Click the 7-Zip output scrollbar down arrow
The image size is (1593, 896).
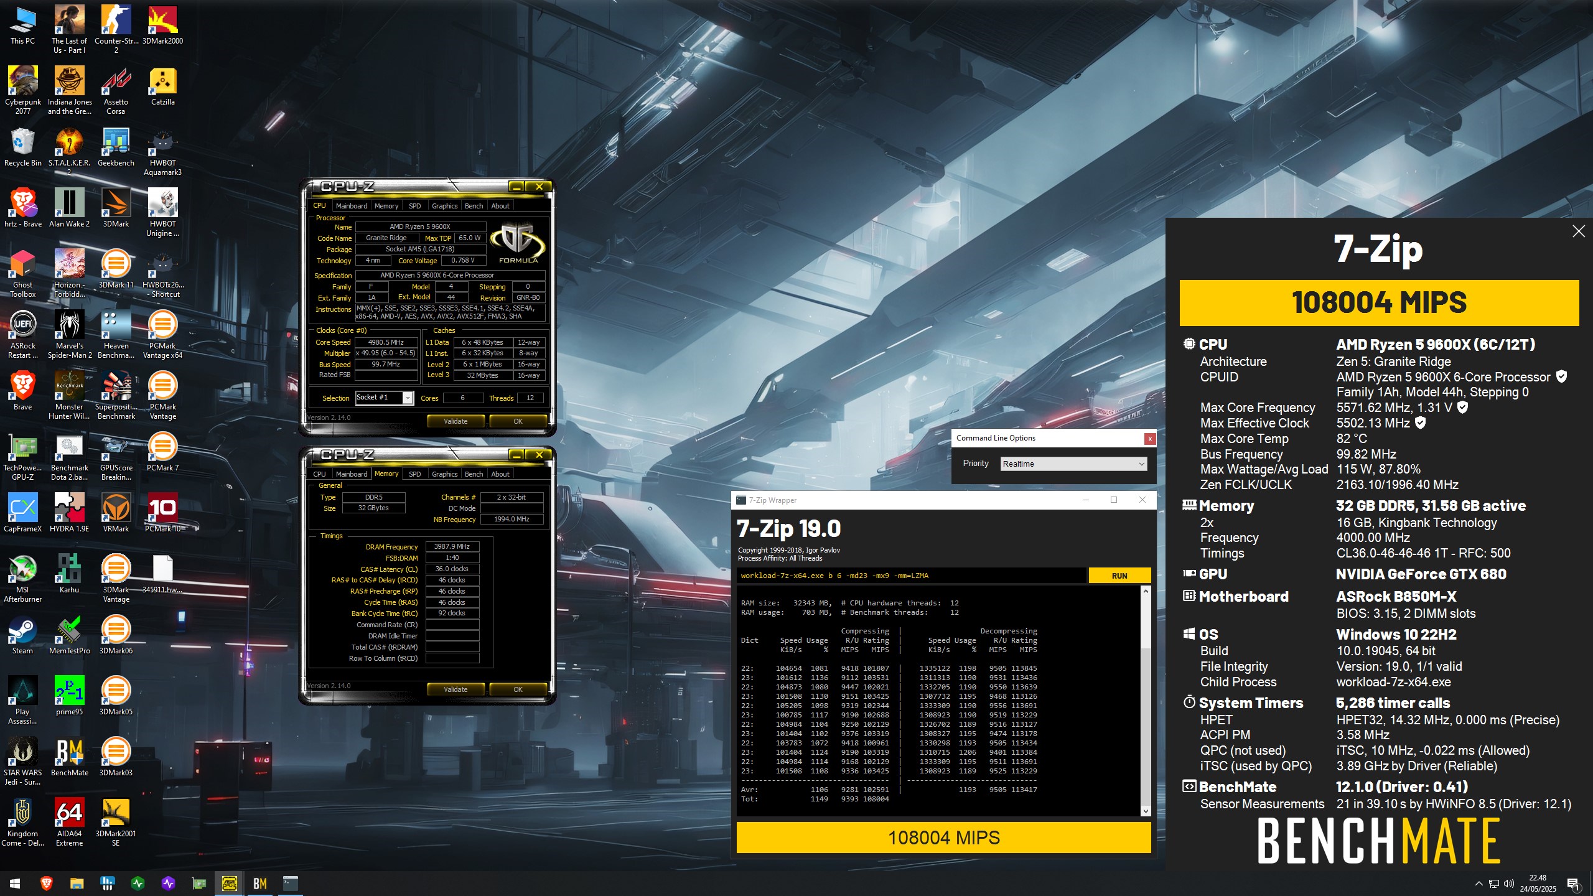(1146, 811)
